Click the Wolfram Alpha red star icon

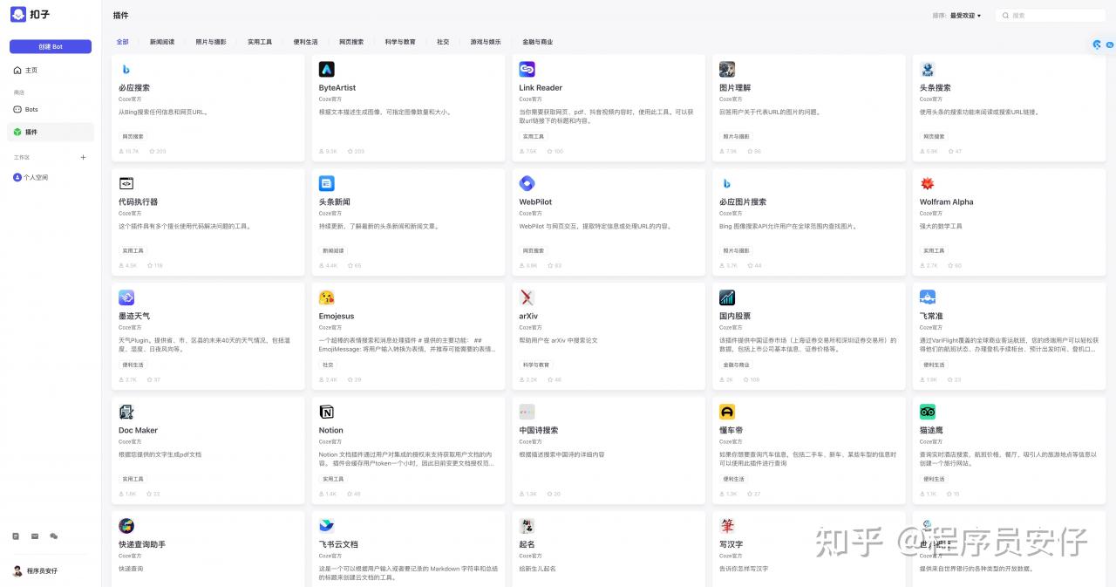click(928, 183)
